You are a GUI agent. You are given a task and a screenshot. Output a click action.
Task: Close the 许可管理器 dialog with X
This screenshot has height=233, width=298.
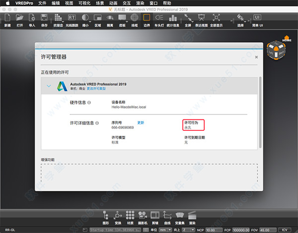coord(256,57)
